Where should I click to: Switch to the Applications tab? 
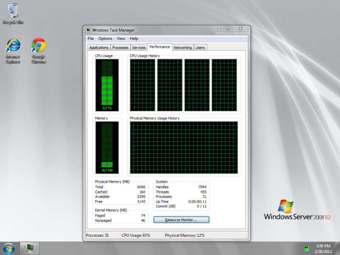[x=99, y=48]
